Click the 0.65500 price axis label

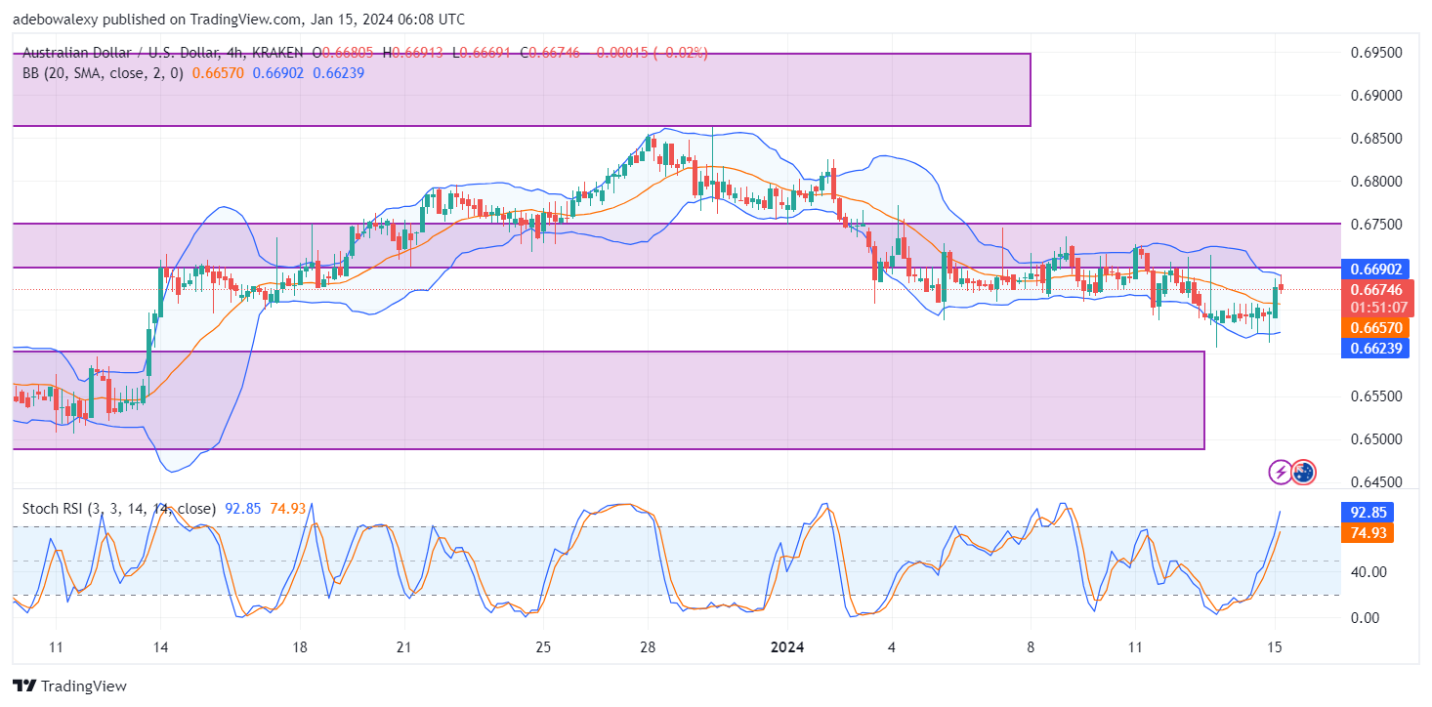click(x=1375, y=396)
